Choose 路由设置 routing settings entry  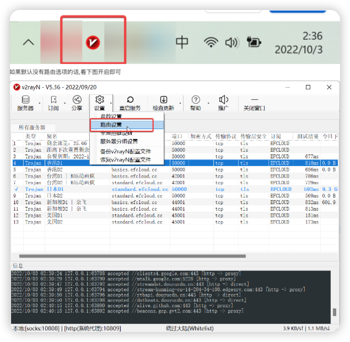click(127, 125)
